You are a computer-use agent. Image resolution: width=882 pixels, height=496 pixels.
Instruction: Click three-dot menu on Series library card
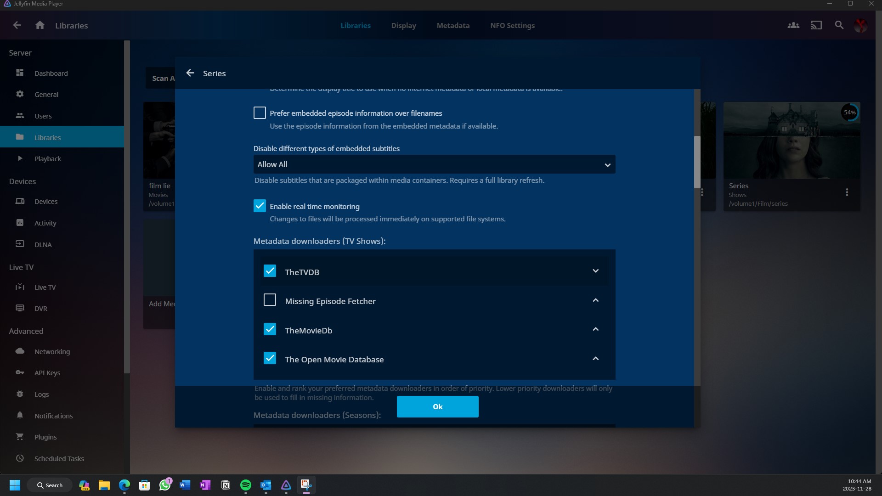pyautogui.click(x=847, y=192)
